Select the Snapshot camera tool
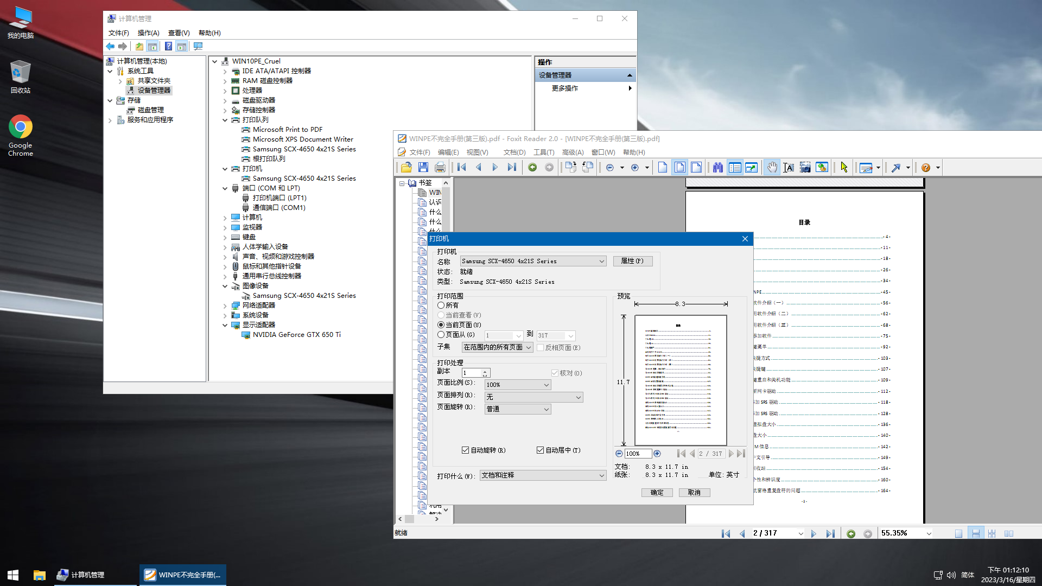Viewport: 1042px width, 586px height. 805,168
